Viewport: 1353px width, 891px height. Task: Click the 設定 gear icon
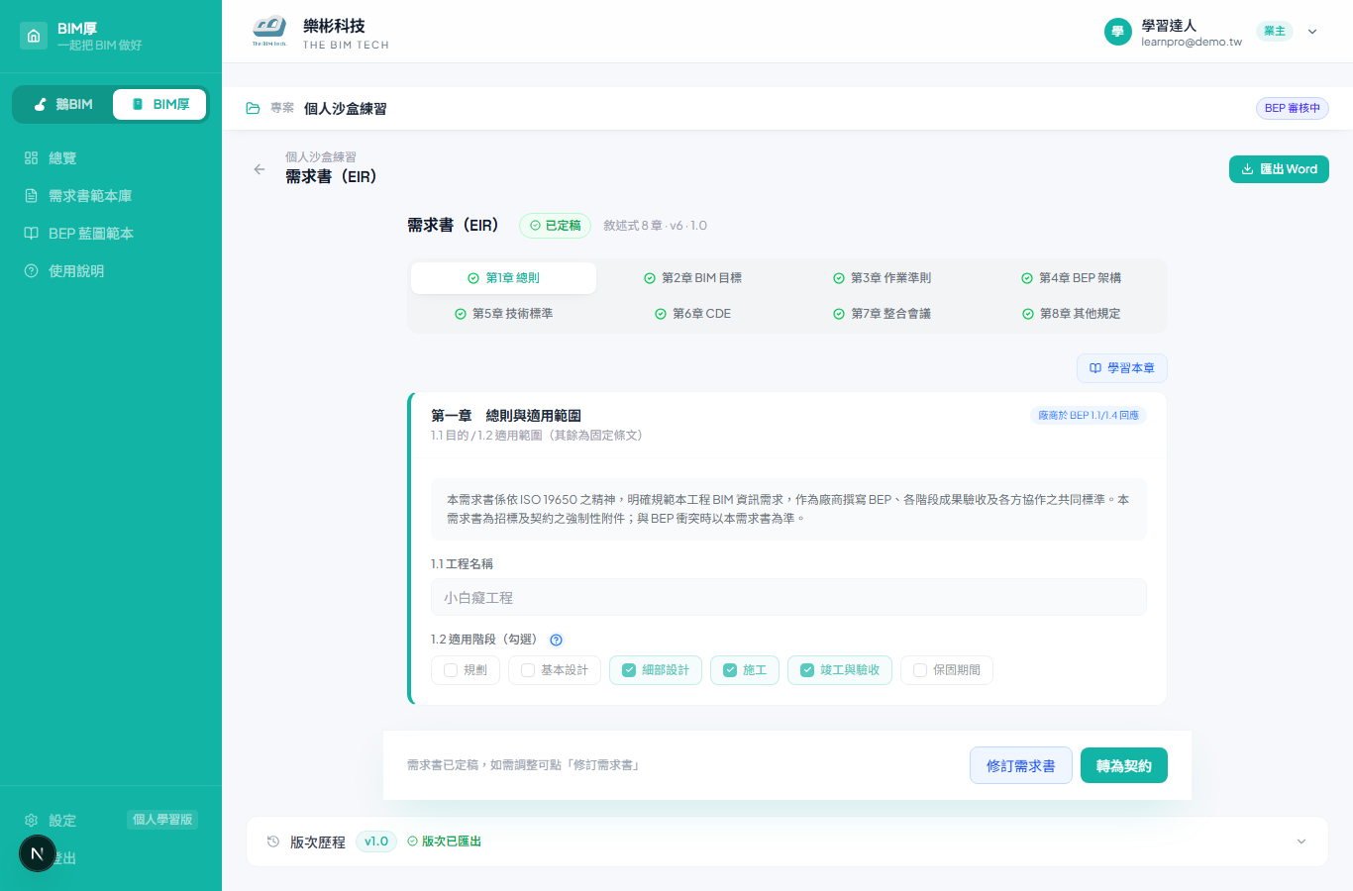[31, 821]
